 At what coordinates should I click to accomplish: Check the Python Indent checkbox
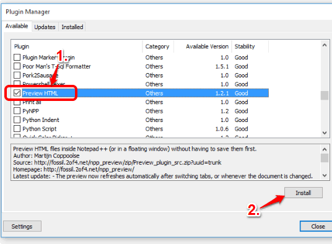pos(17,120)
